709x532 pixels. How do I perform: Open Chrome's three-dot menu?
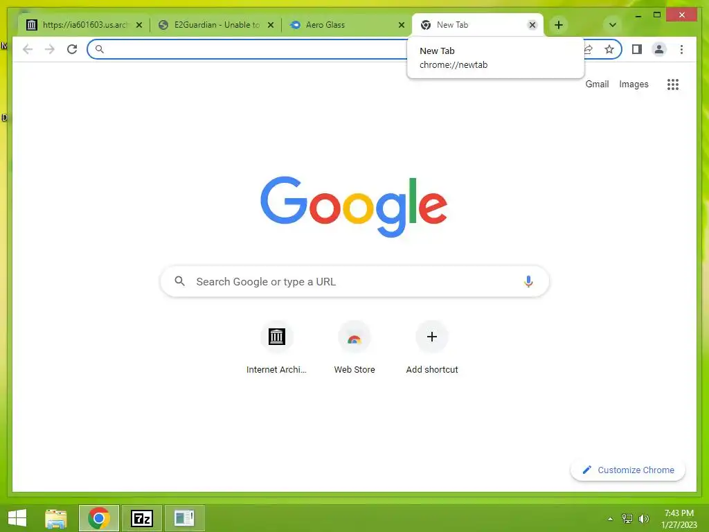pos(681,49)
